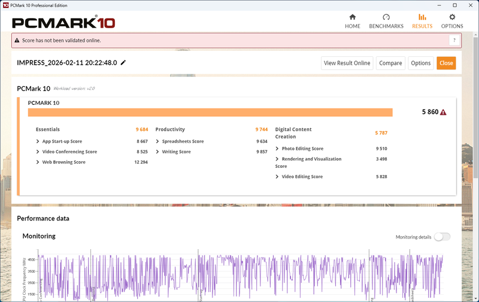Click the warning triangle in the validation banner

[x=17, y=40]
